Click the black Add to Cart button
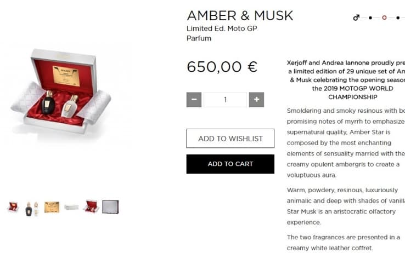405x253 pixels. 230,164
